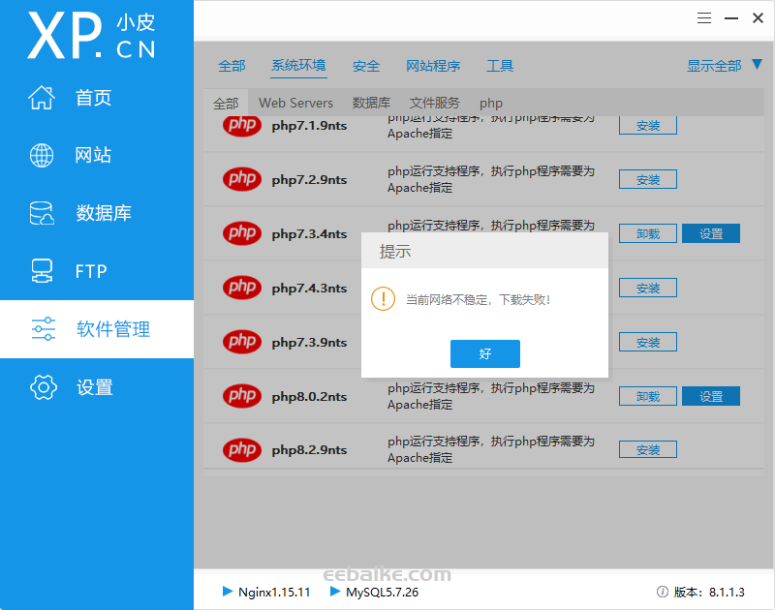The height and width of the screenshot is (610, 775).
Task: Click the database cloud icon
Action: [x=42, y=213]
